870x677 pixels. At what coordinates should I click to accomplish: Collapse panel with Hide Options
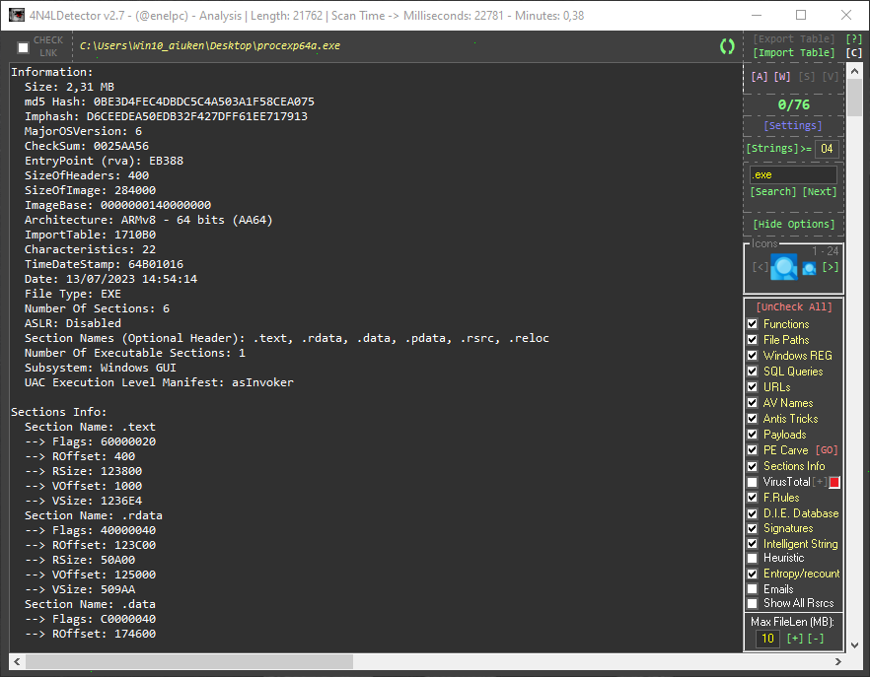793,225
